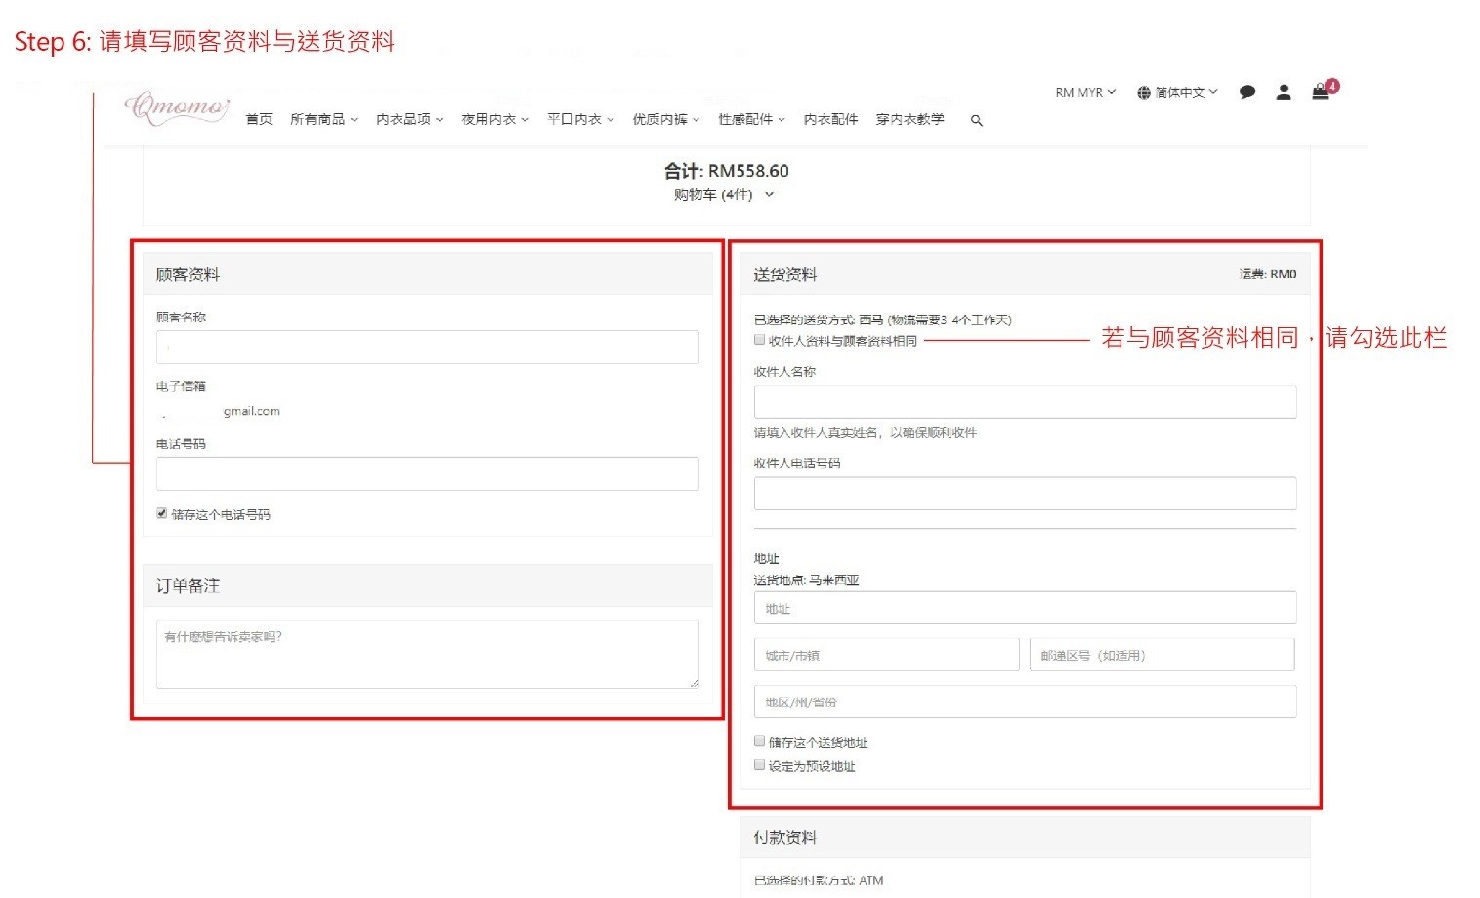Screen dimensions: 1480x898
Task: Open the chat message bubble icon
Action: [1247, 92]
